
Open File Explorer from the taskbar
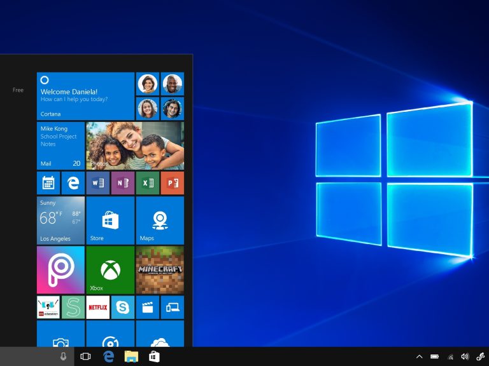tap(131, 356)
